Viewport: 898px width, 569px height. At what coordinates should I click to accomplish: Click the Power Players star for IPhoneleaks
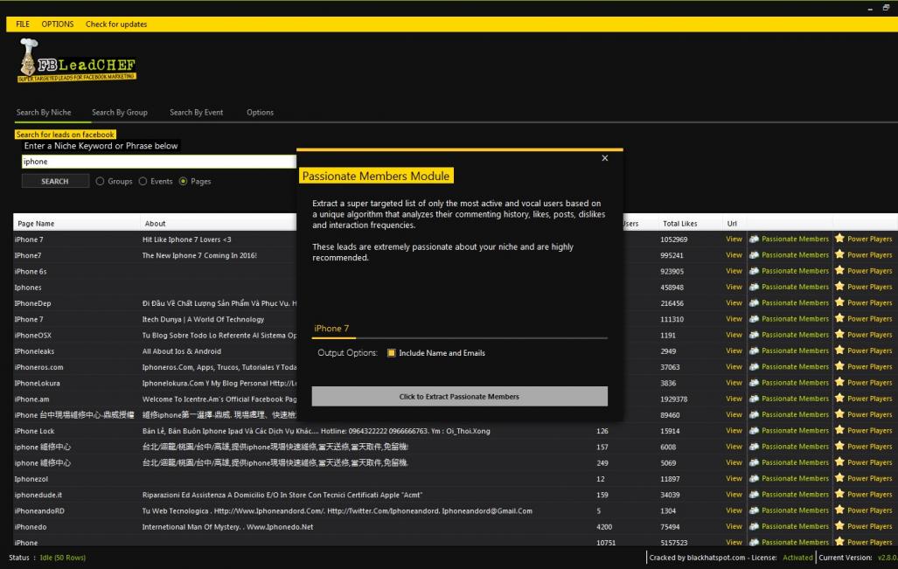839,351
